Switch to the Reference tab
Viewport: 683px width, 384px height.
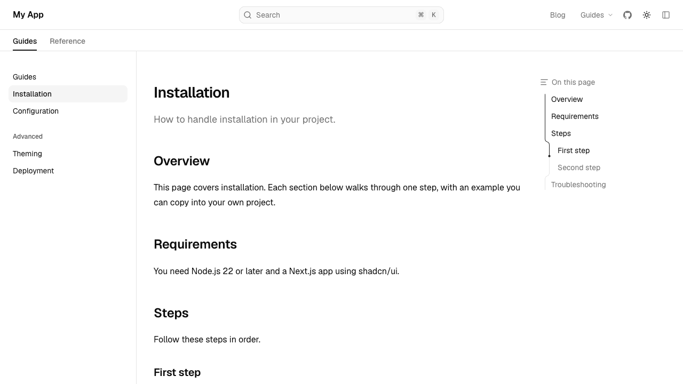tap(67, 41)
